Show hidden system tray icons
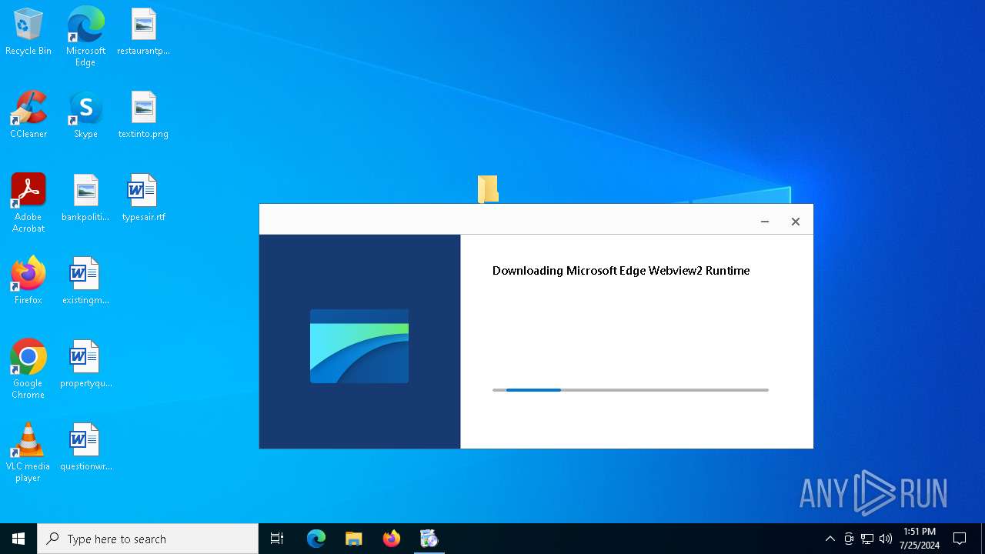This screenshot has height=554, width=985. 830,539
